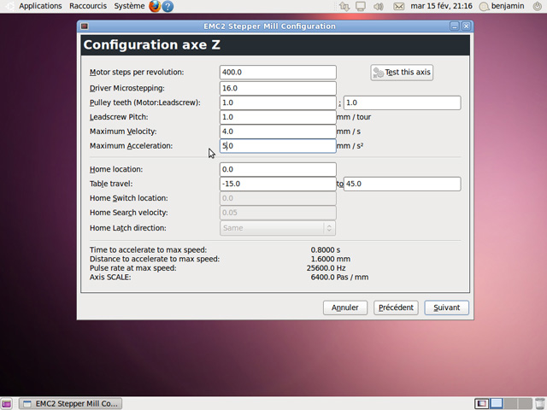This screenshot has height=410, width=547.
Task: Click the Leadscrew Pitch field
Action: point(278,117)
